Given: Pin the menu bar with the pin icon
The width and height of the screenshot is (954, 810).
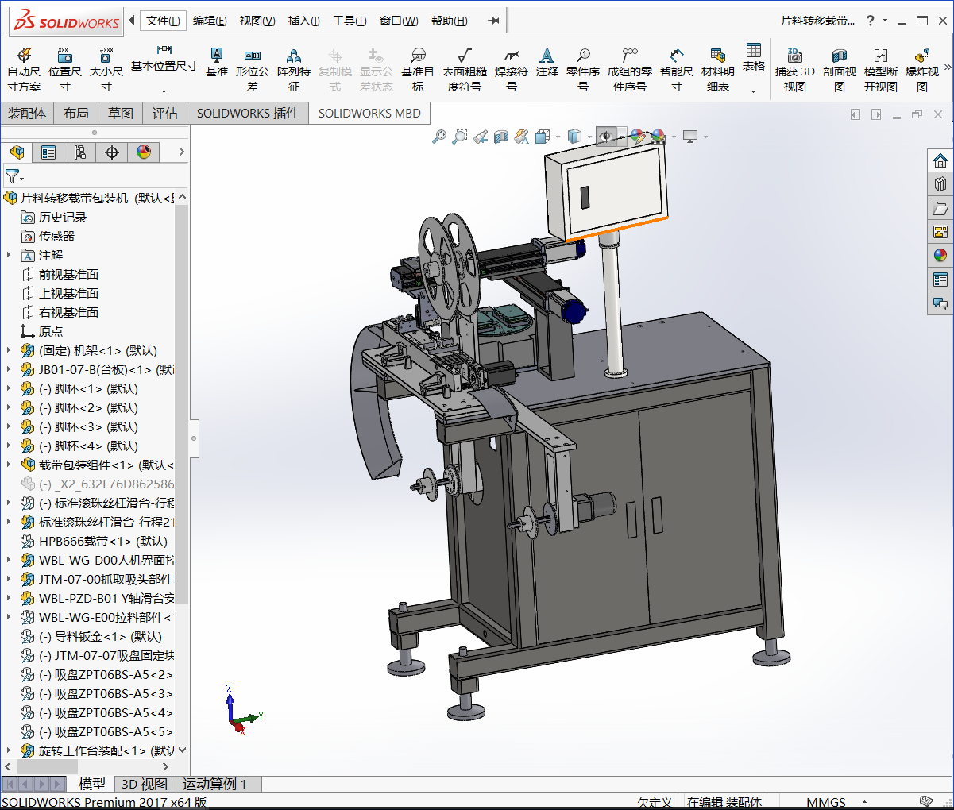Looking at the screenshot, I should tap(494, 21).
